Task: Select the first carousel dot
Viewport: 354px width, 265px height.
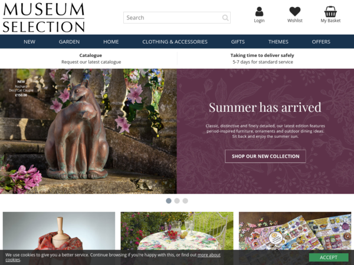Action: 169,201
